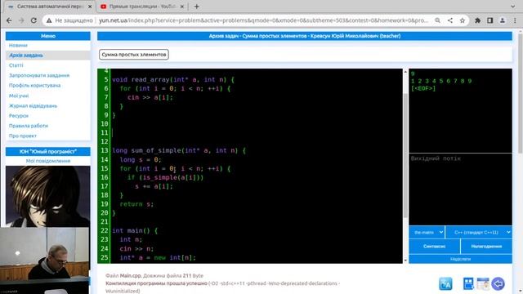Click the code editor vertical scrollbar
This screenshot has width=523, height=294.
[405, 155]
